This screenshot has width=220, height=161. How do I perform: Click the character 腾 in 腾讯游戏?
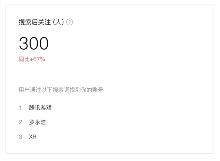[32, 108]
